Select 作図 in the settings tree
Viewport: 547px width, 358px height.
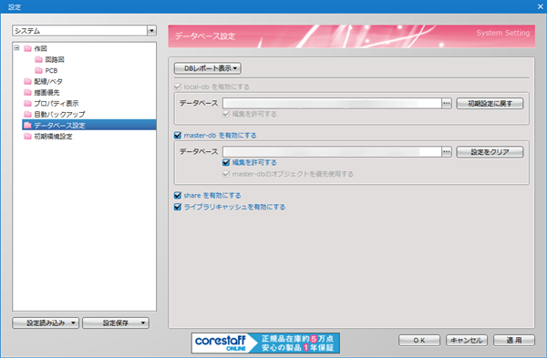[x=40, y=48]
